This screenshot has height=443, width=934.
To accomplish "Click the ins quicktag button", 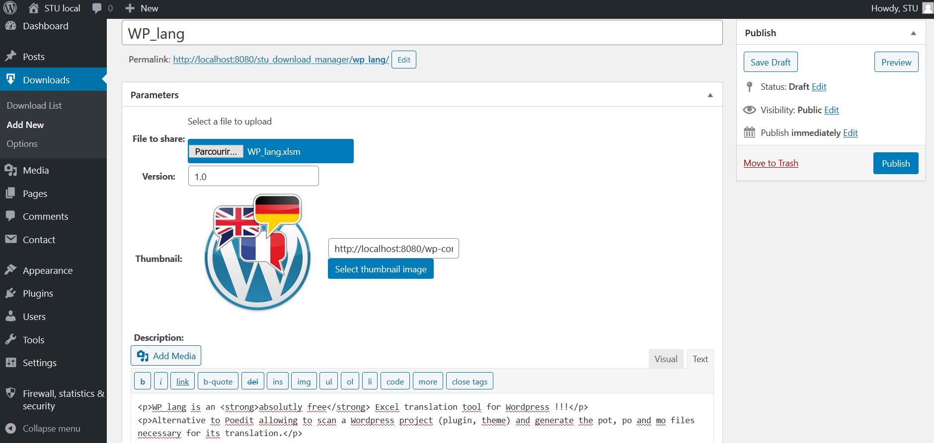I will click(x=277, y=381).
